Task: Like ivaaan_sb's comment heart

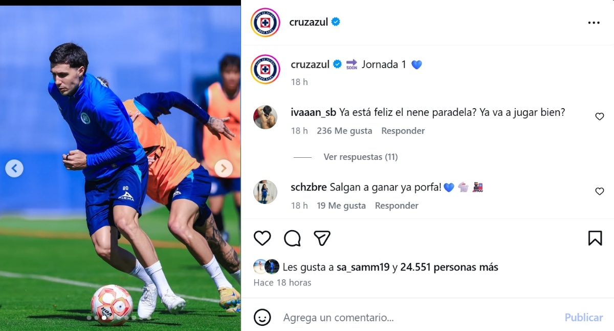Action: click(x=600, y=117)
